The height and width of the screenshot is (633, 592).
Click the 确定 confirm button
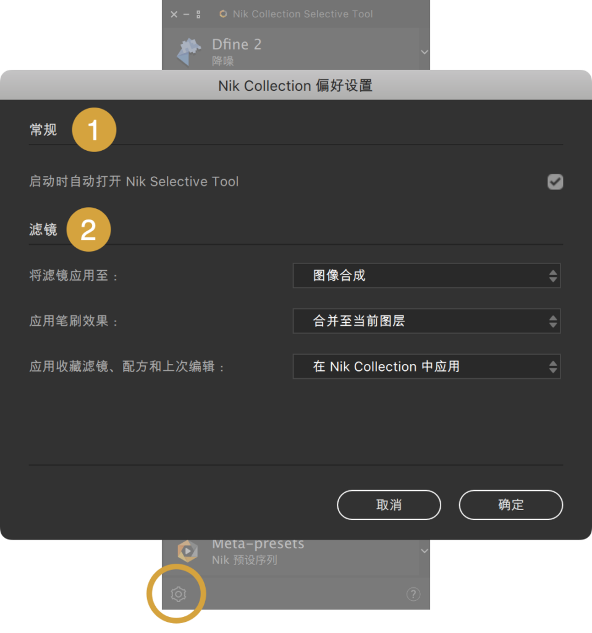510,504
